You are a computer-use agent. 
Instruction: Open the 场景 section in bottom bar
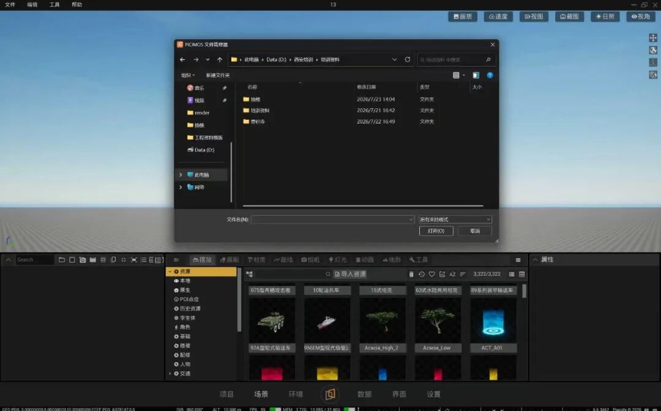(261, 394)
